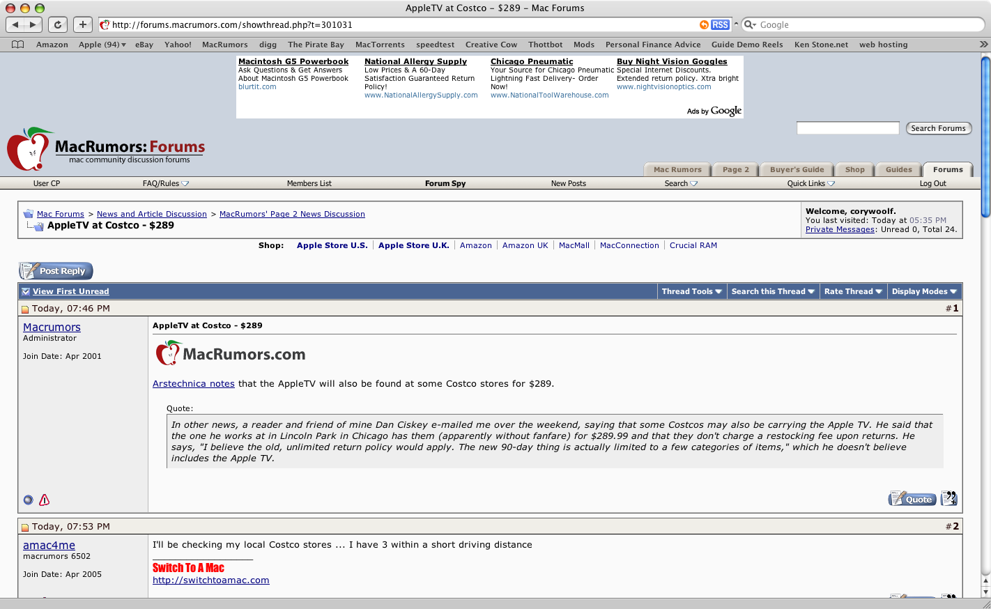Viewport: 991px width, 609px height.
Task: Go forward with the Safari forward arrow
Action: pyautogui.click(x=33, y=24)
